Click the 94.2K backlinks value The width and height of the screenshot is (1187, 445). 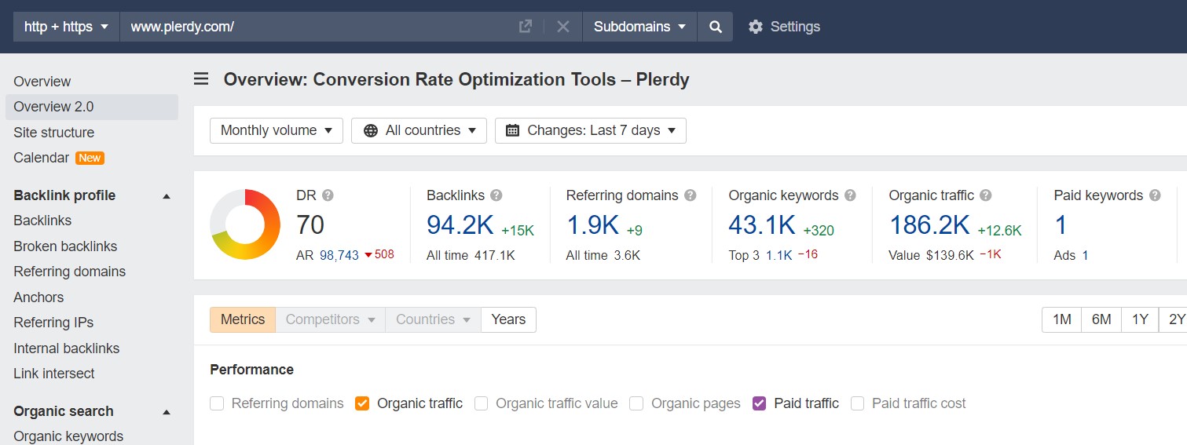click(460, 225)
